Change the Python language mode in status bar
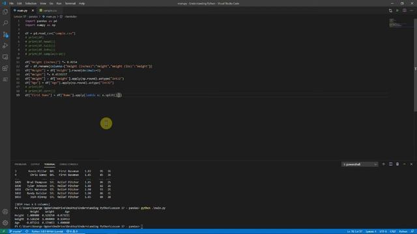 pyautogui.click(x=403, y=231)
